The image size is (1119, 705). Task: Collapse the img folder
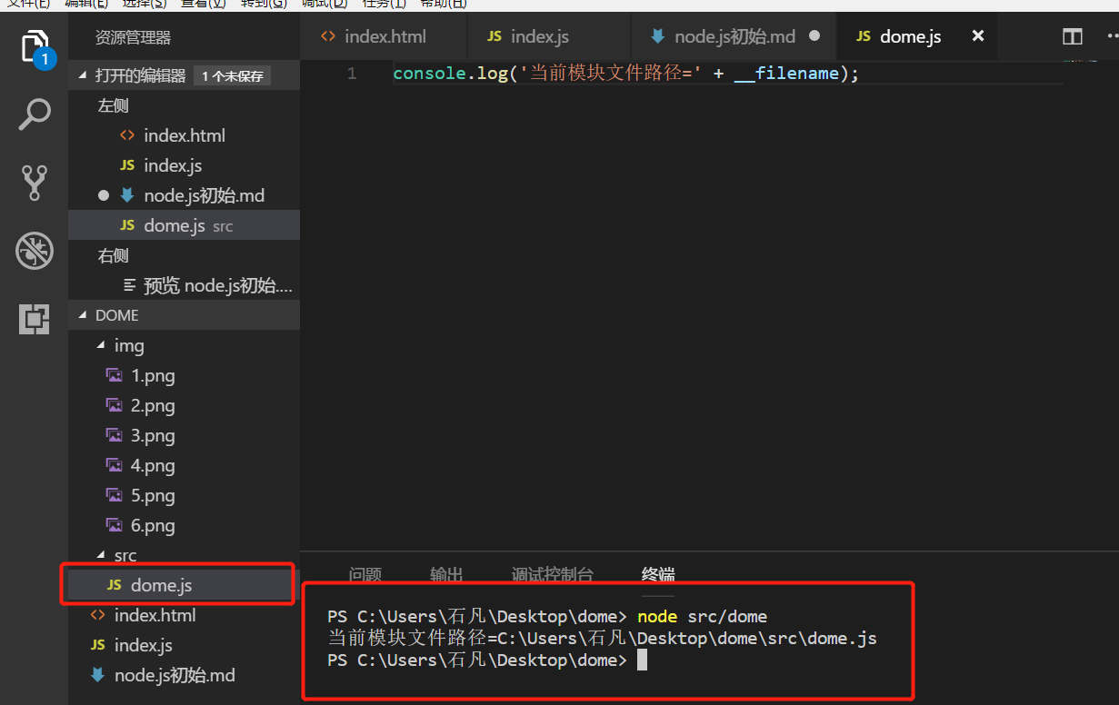(x=101, y=346)
